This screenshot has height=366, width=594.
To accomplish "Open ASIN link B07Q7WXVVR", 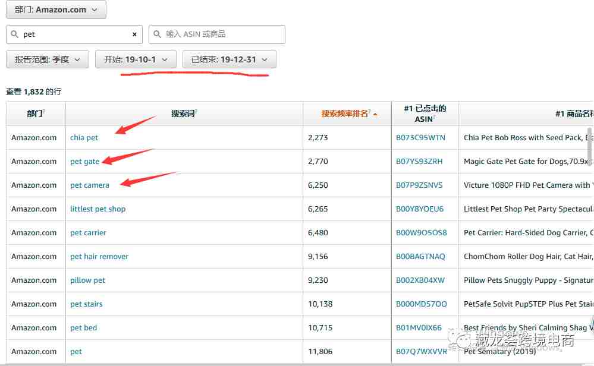I will coord(422,352).
